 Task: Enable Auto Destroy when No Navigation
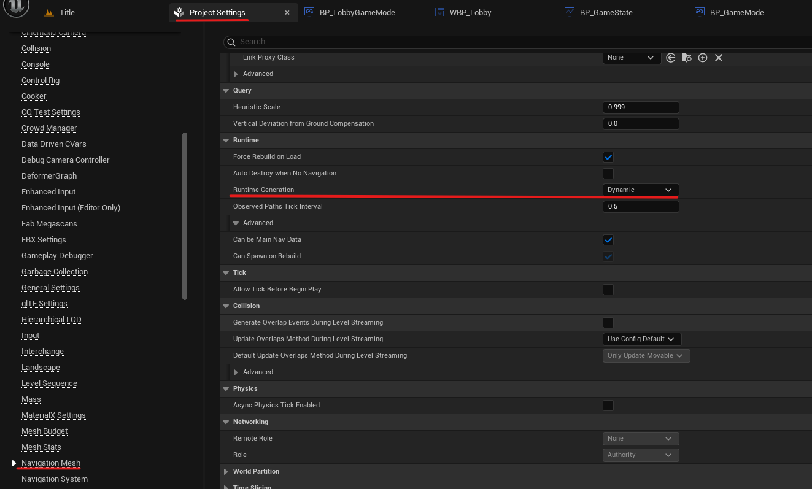(x=608, y=174)
